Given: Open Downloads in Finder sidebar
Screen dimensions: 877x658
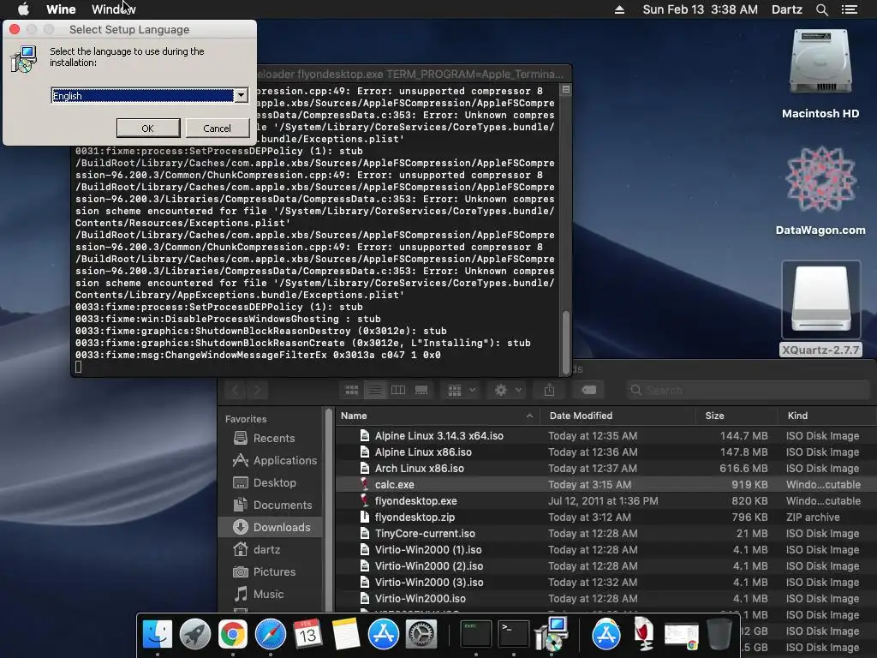Looking at the screenshot, I should click(271, 527).
